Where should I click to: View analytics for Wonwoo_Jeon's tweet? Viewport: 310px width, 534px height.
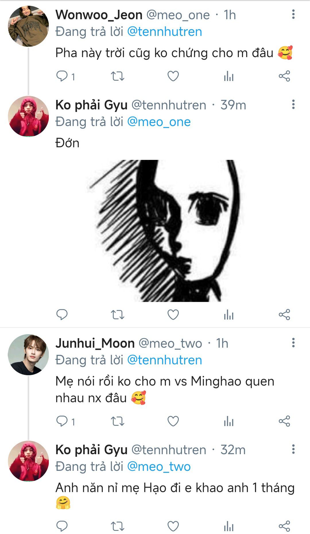tap(228, 76)
